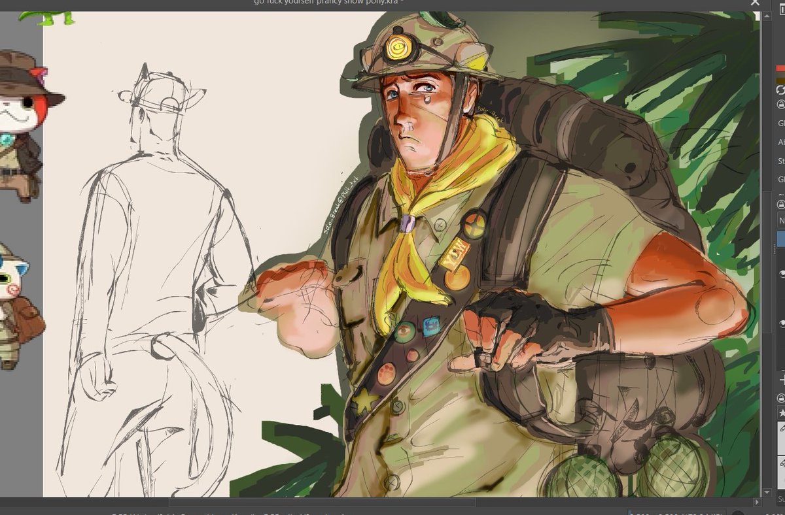Click the lock icon above the brush presets
785x515 pixels.
point(781,398)
